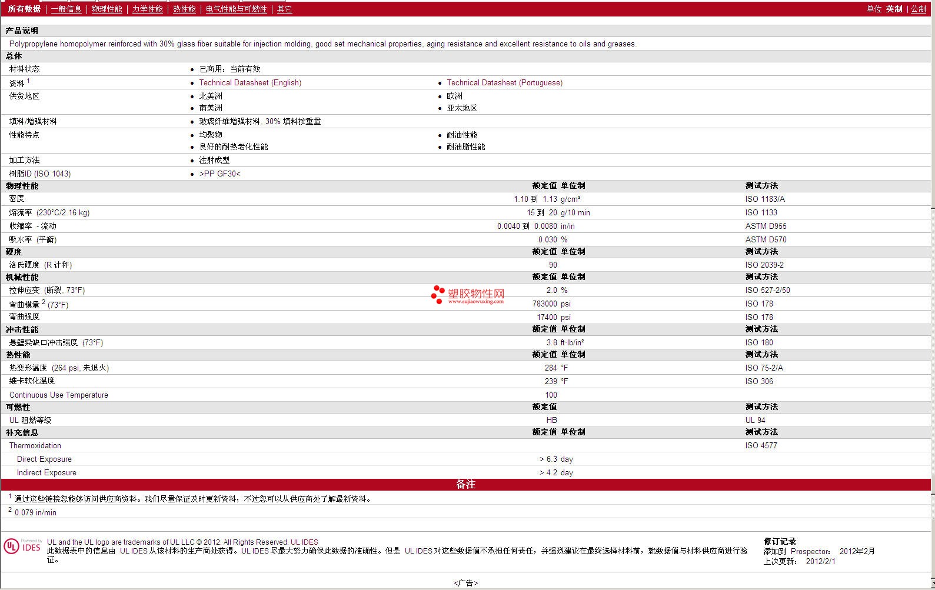This screenshot has width=935, height=590.
Task: Click the 耐油脂性能 feature entry
Action: pyautogui.click(x=466, y=147)
